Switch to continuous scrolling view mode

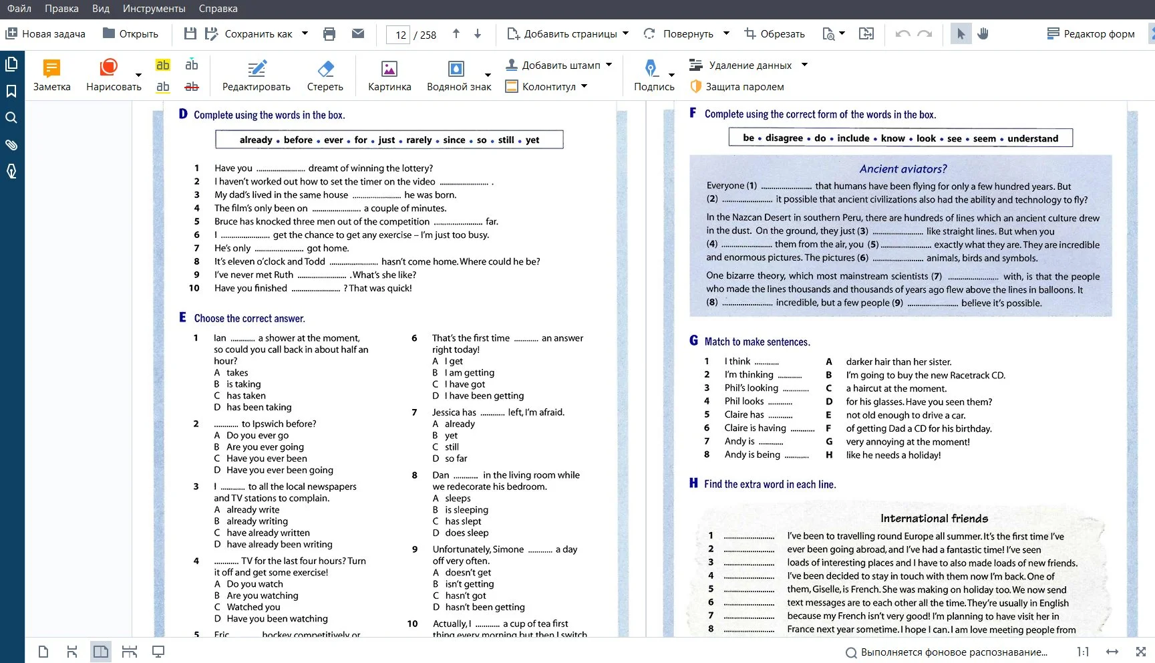[x=72, y=652]
